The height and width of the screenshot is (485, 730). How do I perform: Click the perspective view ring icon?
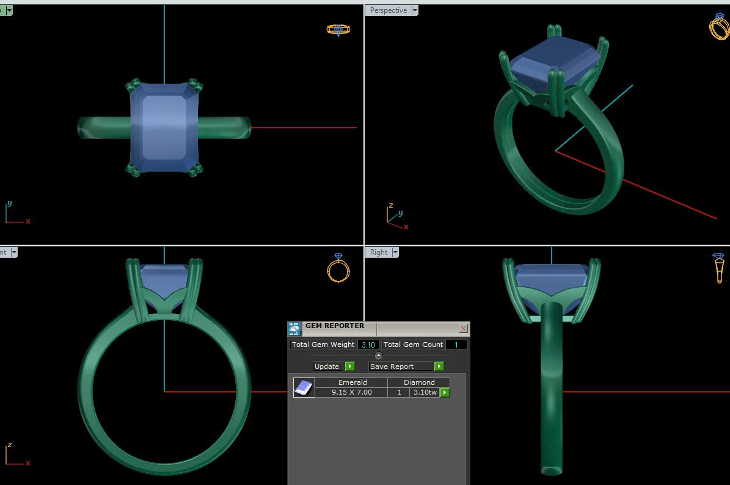pyautogui.click(x=719, y=27)
